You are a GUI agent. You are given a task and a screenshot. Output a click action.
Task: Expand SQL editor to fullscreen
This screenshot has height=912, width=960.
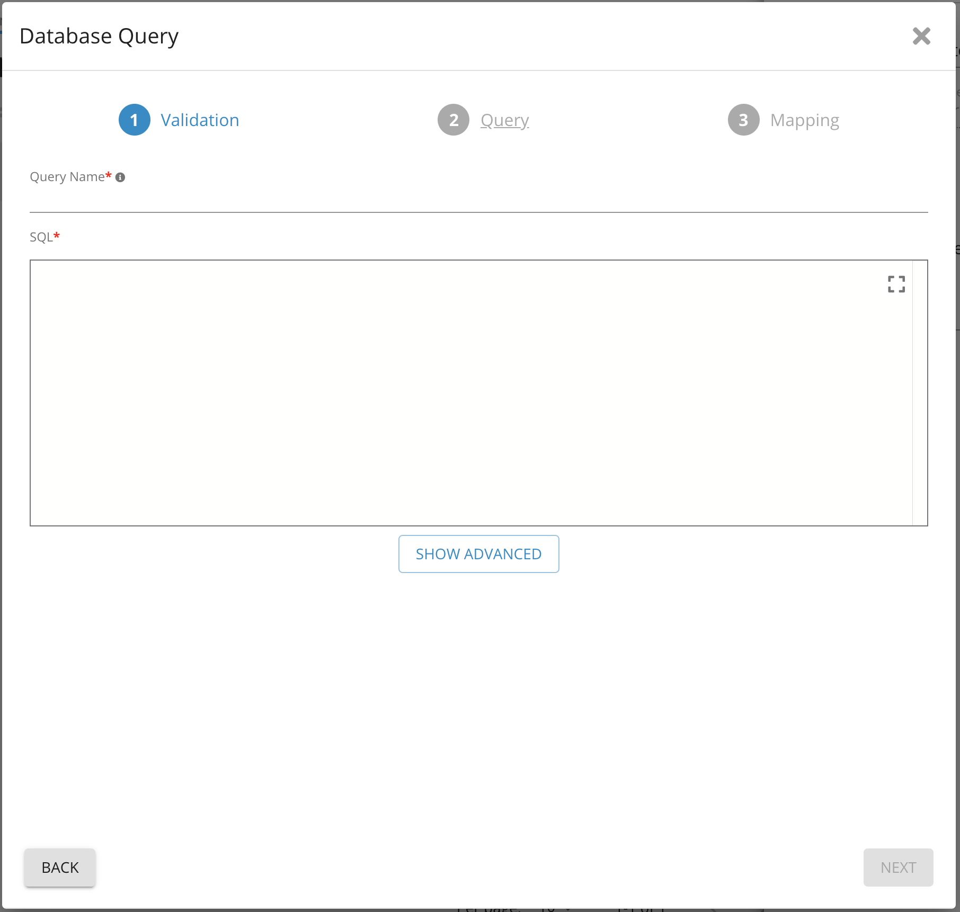pos(896,284)
